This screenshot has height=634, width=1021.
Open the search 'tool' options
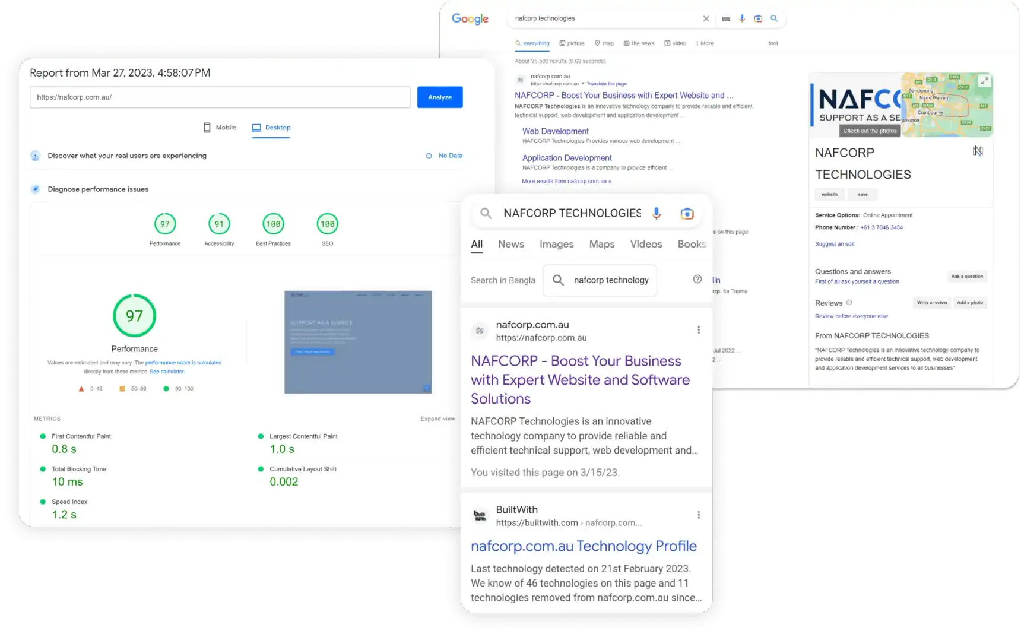[773, 43]
